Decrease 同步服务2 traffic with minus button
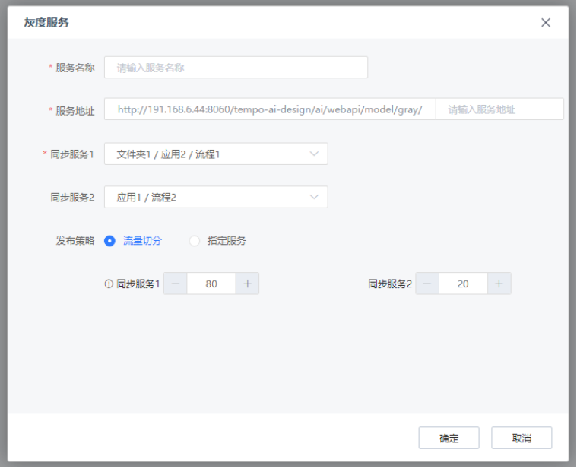This screenshot has height=469, width=577. [427, 284]
